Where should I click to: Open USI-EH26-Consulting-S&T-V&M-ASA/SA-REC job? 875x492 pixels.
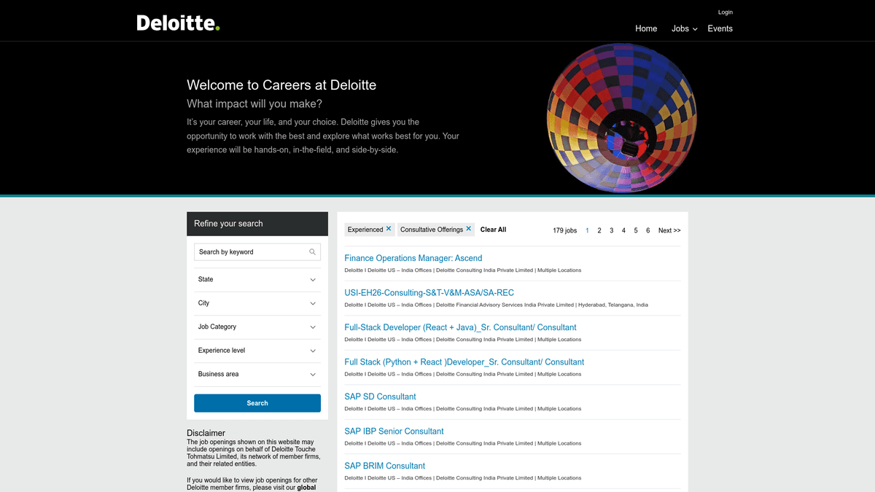pos(429,293)
